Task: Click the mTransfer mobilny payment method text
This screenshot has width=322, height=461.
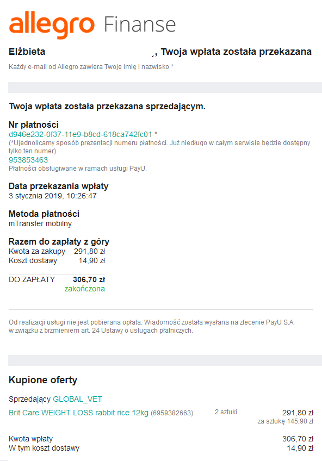Action: point(40,223)
